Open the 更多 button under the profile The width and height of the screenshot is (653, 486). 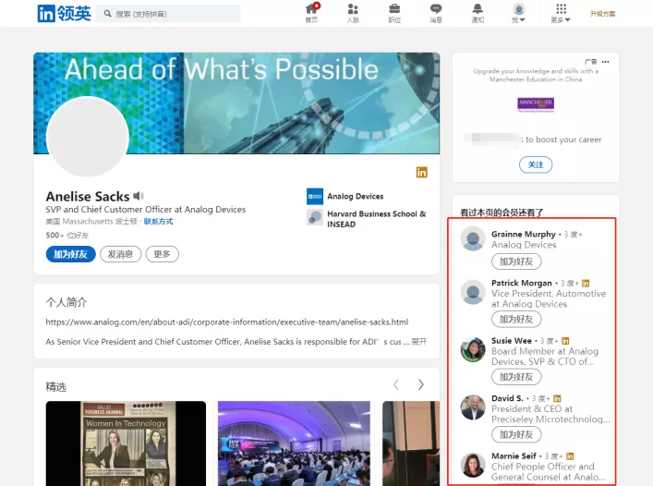coord(162,254)
